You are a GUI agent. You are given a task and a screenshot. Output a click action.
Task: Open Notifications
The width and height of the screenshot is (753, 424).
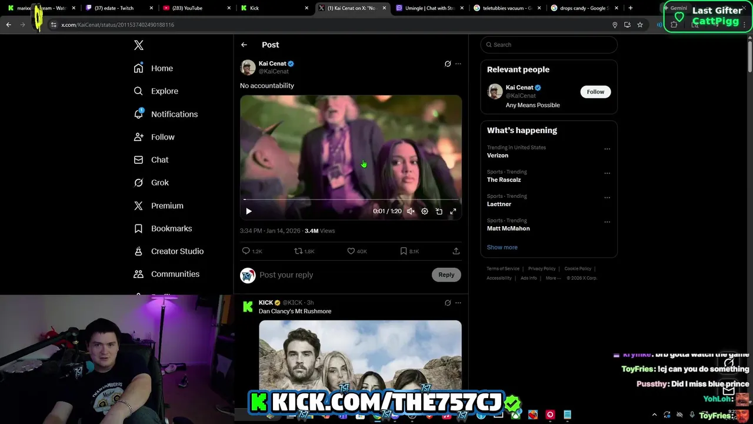tap(166, 114)
